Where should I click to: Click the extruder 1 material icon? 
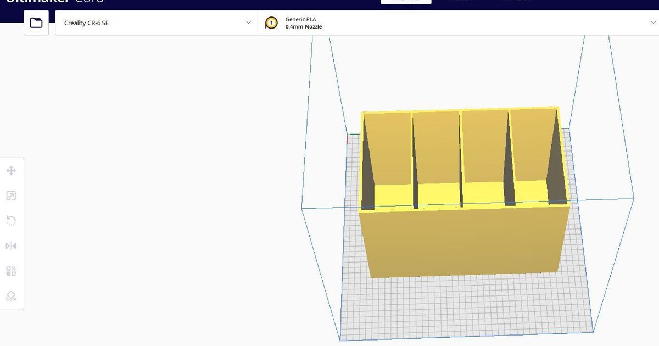click(x=271, y=23)
